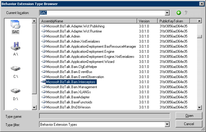The image size is (206, 132).
Task: Click the sidebar locations scrollbar thumb
Action: [x=34, y=59]
